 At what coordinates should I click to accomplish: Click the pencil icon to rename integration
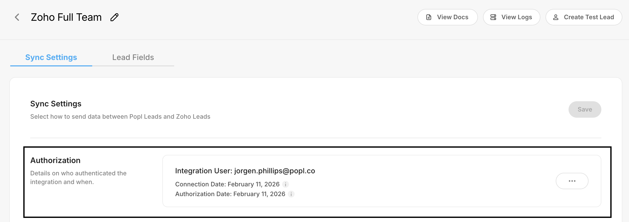pyautogui.click(x=114, y=17)
